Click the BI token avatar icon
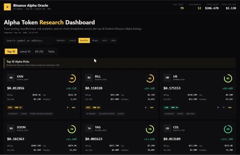This screenshot has height=155, width=240. tap(89, 78)
